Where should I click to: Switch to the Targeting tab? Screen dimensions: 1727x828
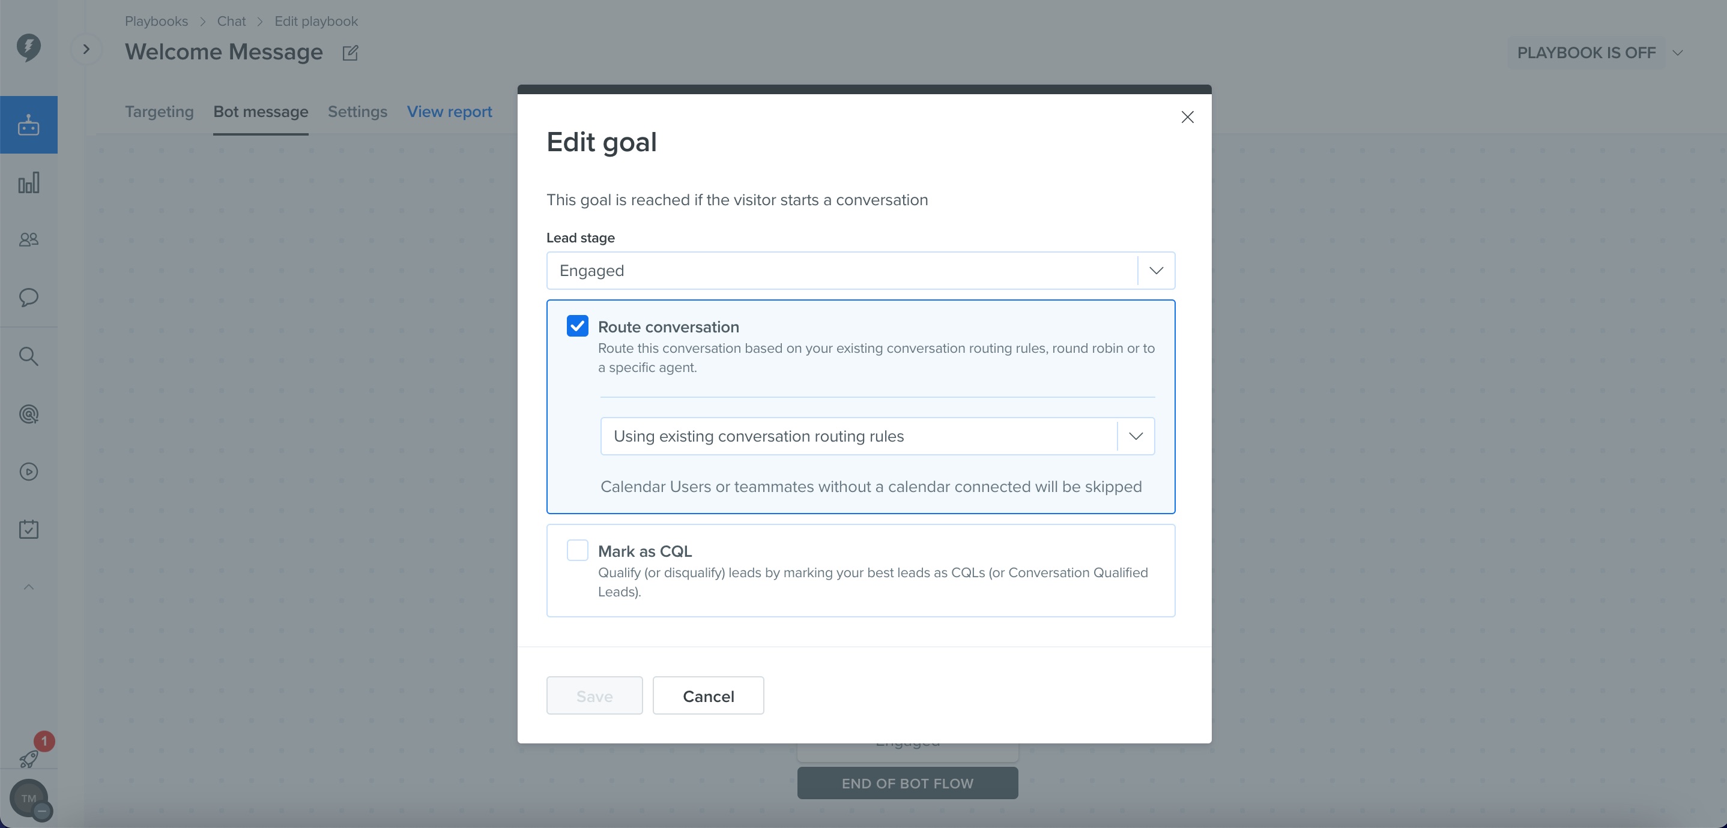159,112
